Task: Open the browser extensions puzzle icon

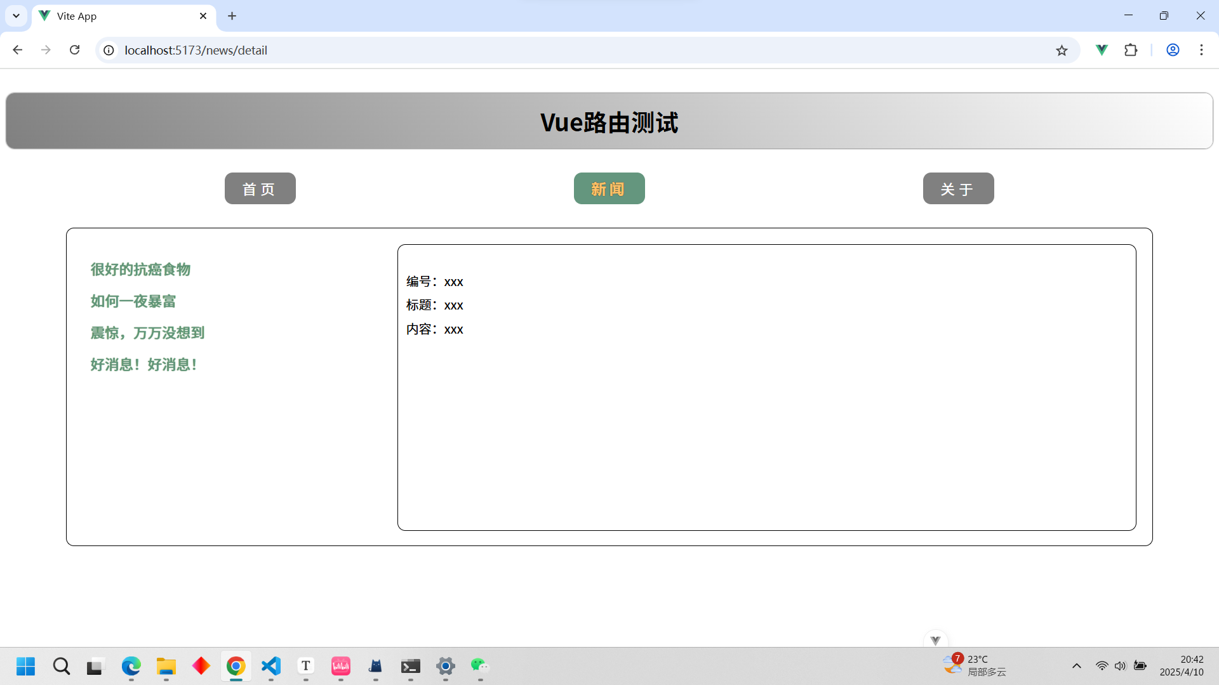Action: (1131, 50)
